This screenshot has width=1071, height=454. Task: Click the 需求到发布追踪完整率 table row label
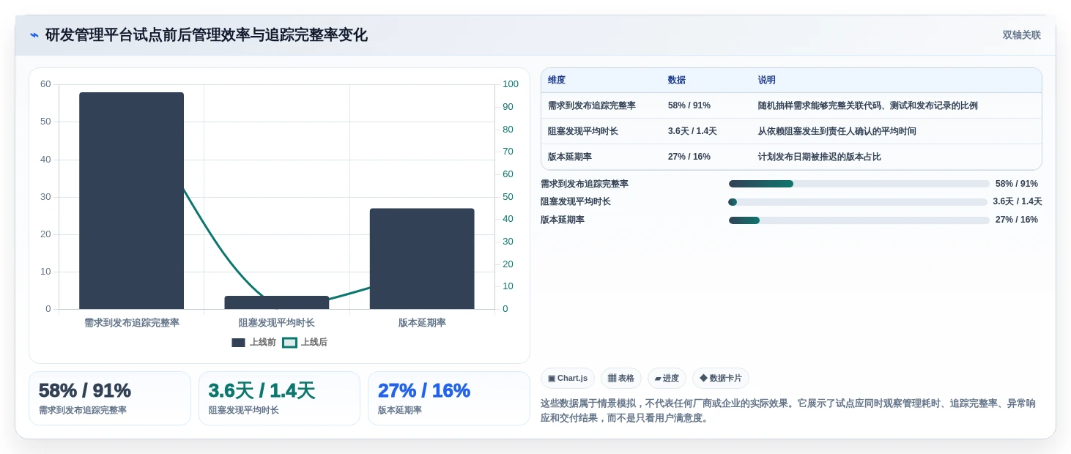[x=592, y=105]
